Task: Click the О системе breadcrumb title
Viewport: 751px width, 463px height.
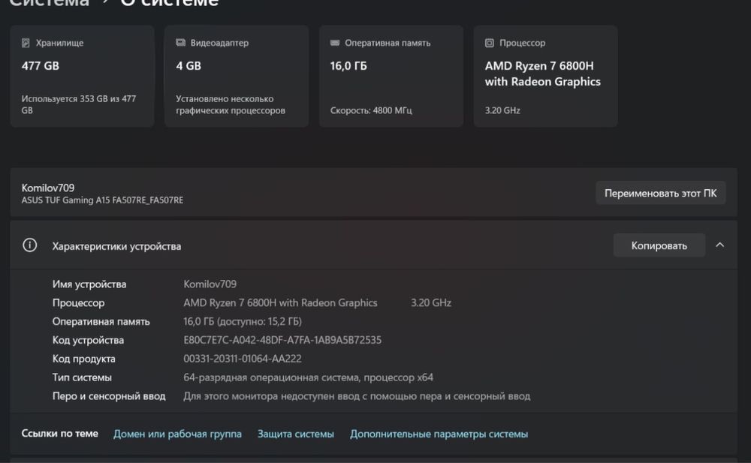Action: 170,3
